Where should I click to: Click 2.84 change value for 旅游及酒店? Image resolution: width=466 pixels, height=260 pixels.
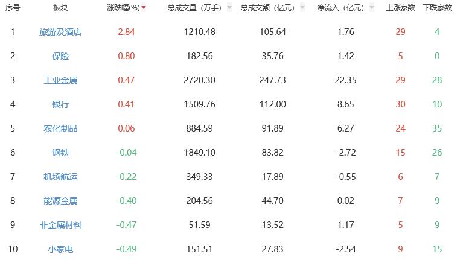126,32
